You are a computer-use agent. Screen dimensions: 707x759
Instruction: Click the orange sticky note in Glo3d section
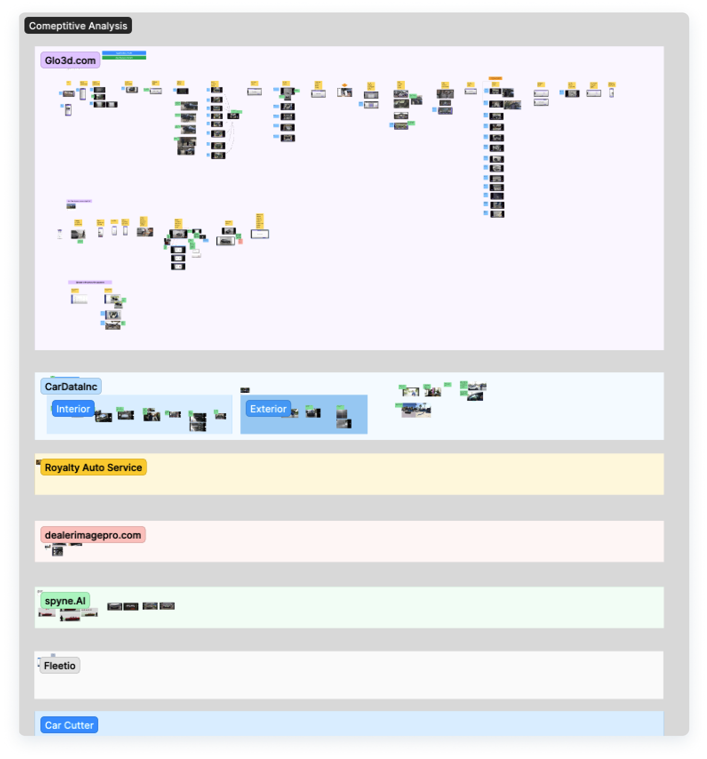[x=495, y=78]
